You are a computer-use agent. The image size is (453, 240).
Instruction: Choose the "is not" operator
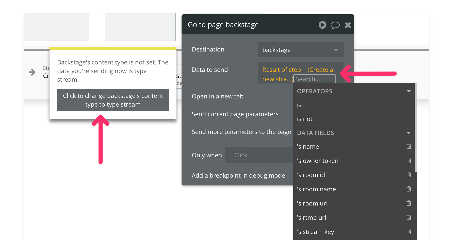tap(305, 119)
